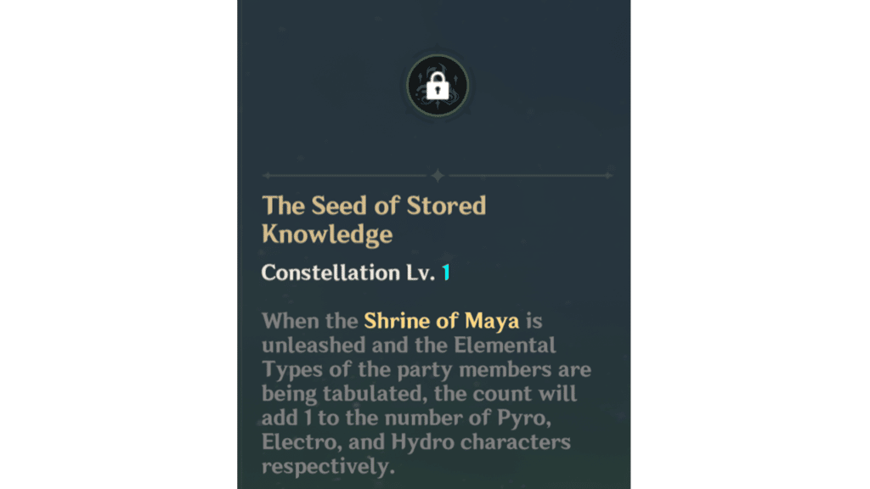Click the left endpoint star of the divider
The height and width of the screenshot is (489, 870).
point(267,175)
